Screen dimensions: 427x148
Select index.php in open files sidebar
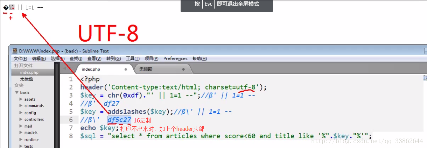[33, 72]
